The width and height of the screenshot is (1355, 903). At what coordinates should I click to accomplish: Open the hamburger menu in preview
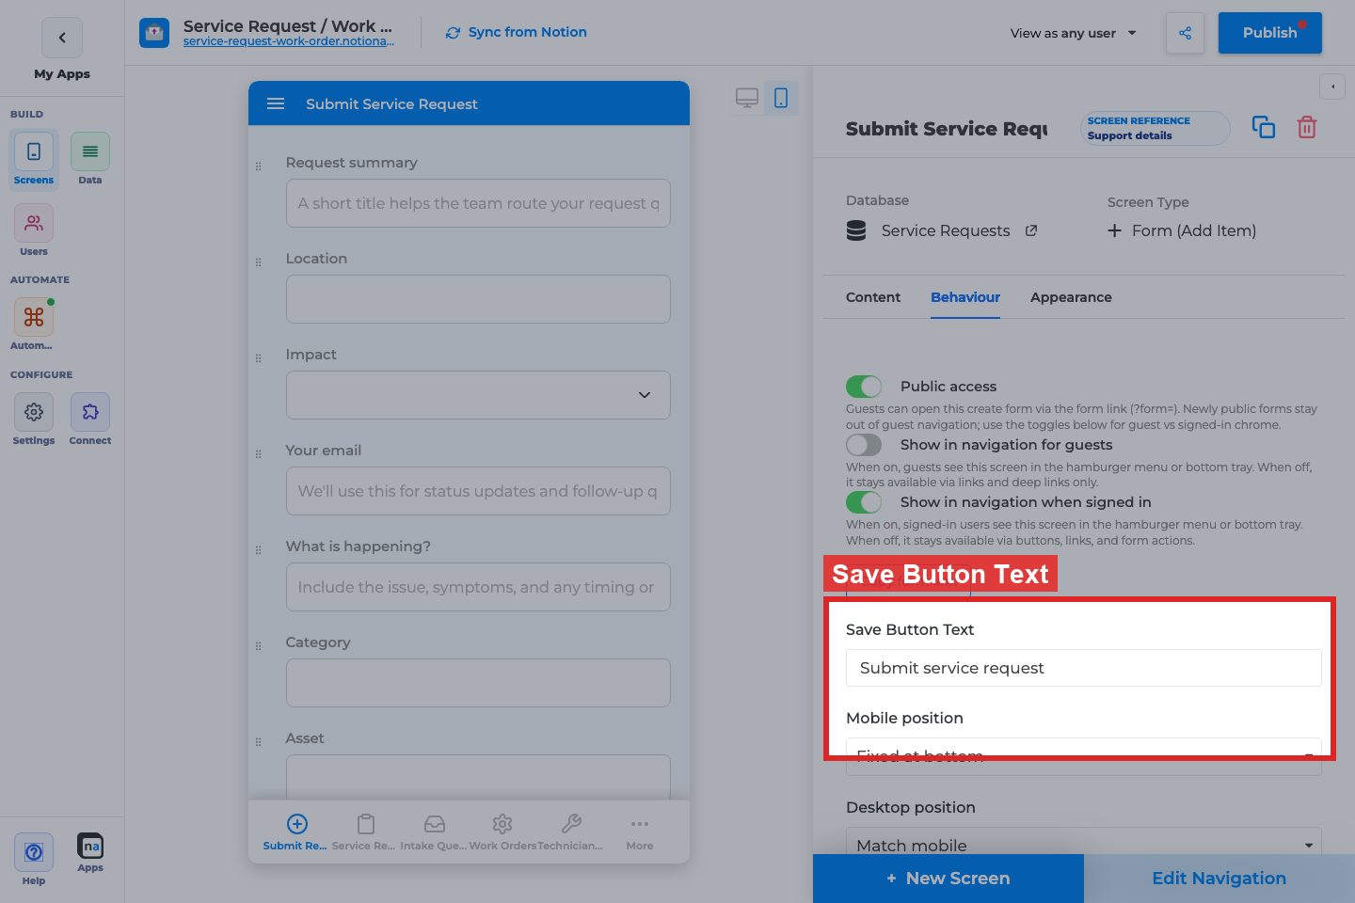(x=276, y=103)
